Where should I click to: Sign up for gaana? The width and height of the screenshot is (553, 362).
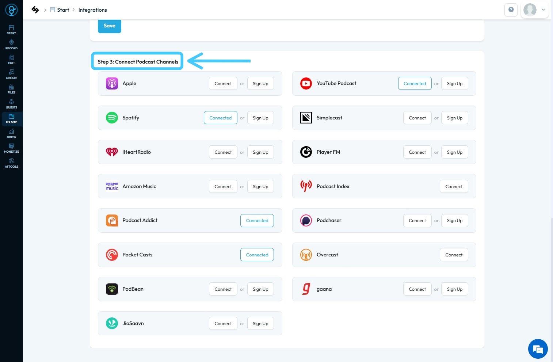coord(455,289)
